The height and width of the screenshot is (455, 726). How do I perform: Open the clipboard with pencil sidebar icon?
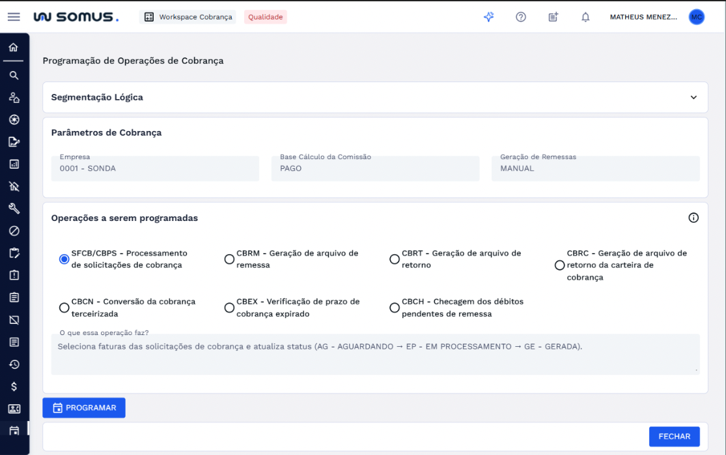click(14, 253)
